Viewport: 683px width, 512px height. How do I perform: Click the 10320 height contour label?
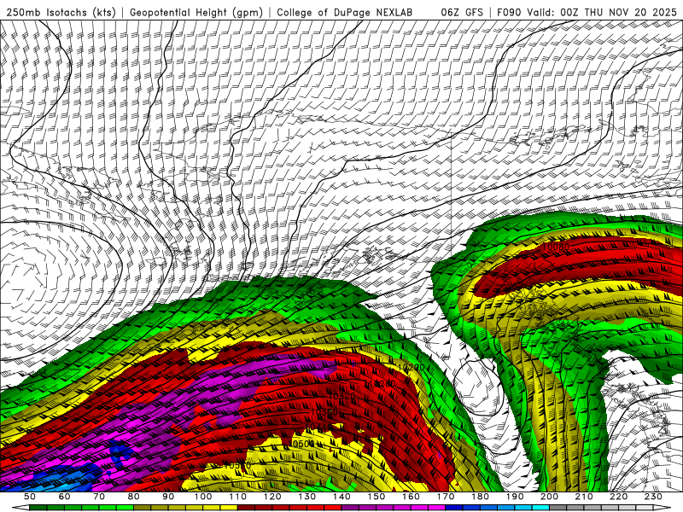click(341, 396)
